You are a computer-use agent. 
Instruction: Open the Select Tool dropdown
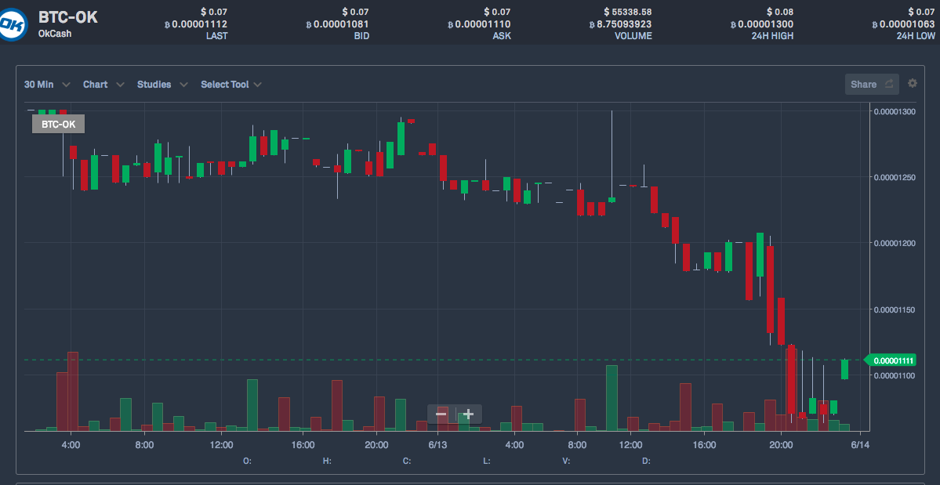click(x=230, y=85)
